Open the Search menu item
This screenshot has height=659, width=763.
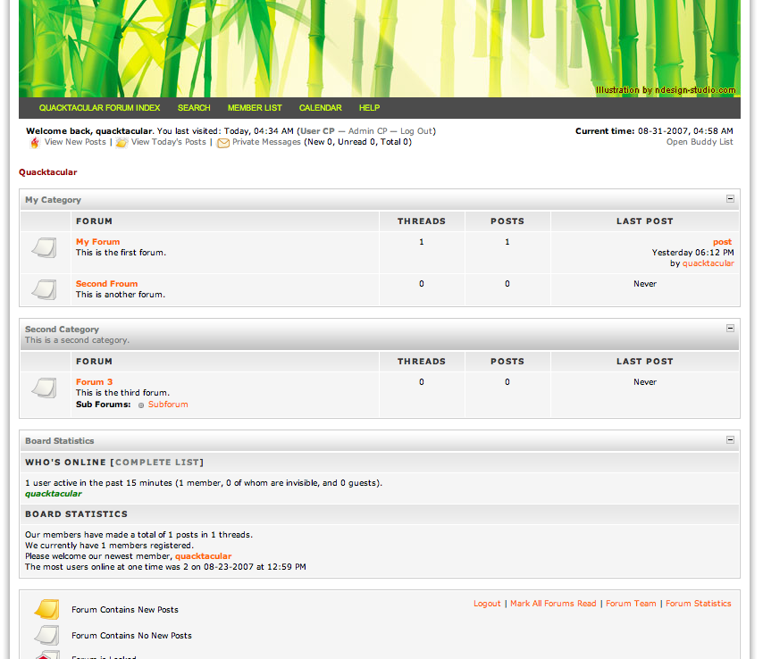194,108
